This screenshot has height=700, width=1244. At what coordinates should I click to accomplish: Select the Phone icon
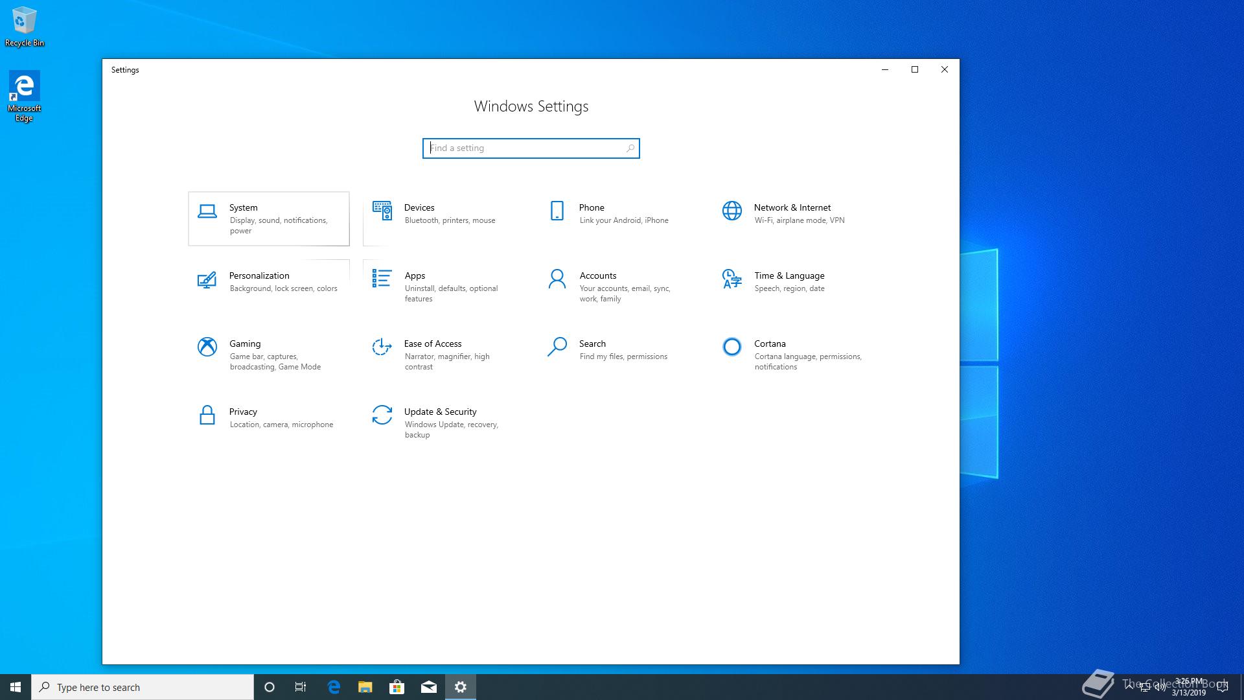557,211
